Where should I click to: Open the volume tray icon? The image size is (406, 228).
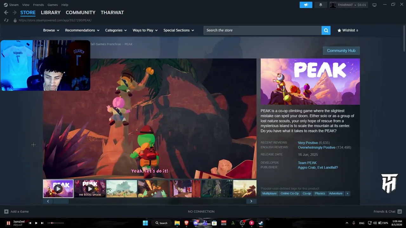pyautogui.click(x=375, y=223)
